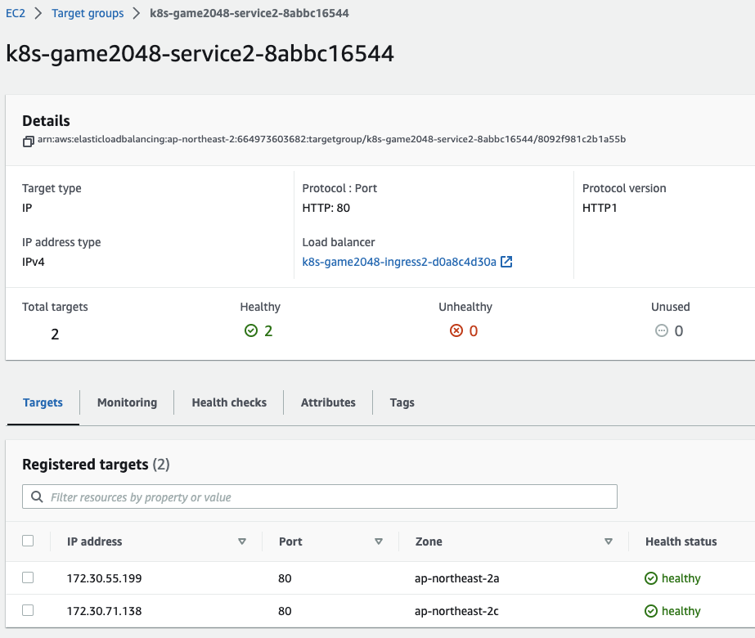Viewport: 755px width, 638px height.
Task: Sort by the Zone column arrow
Action: click(609, 541)
